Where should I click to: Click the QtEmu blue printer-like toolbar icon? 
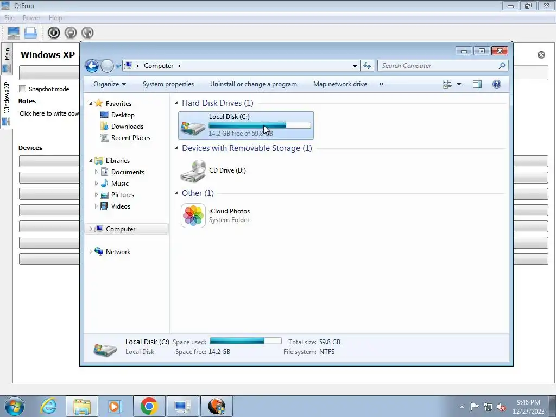30,33
